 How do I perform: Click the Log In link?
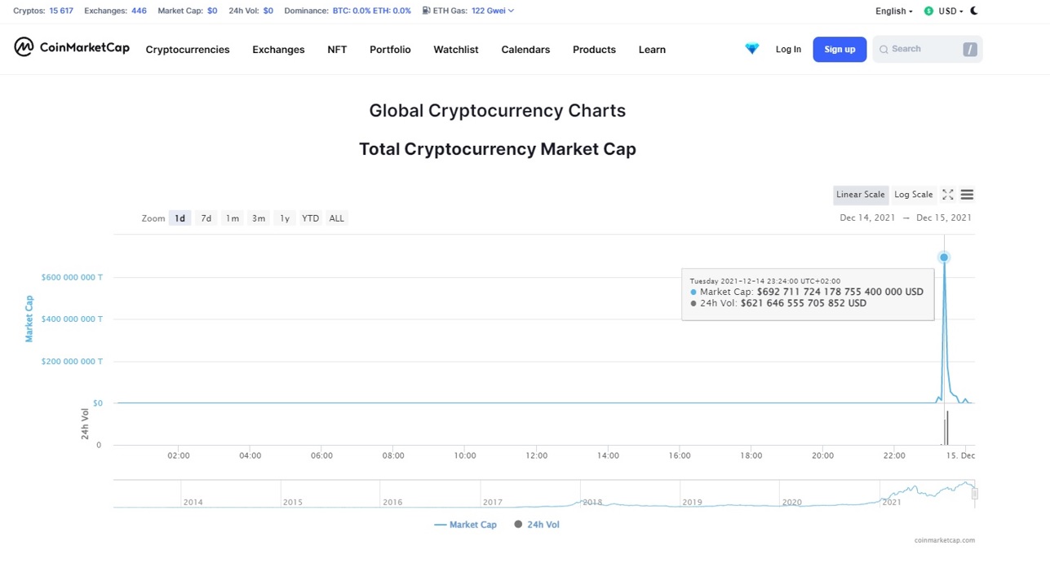pos(788,50)
